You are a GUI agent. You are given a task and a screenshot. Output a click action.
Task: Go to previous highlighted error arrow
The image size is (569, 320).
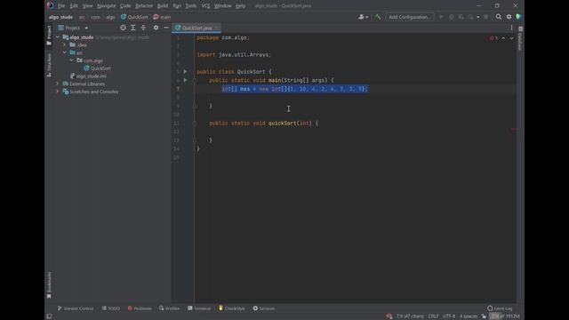pyautogui.click(x=503, y=38)
